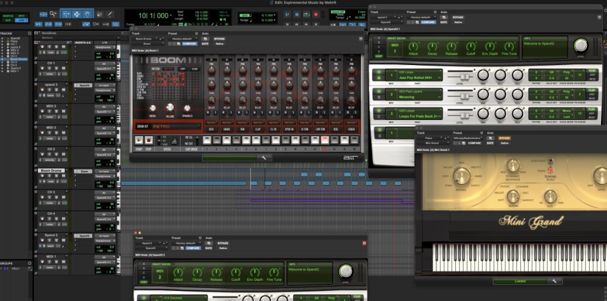The image size is (607, 301).
Task: Select the Trim tool in the toolbar
Action: 66,14
